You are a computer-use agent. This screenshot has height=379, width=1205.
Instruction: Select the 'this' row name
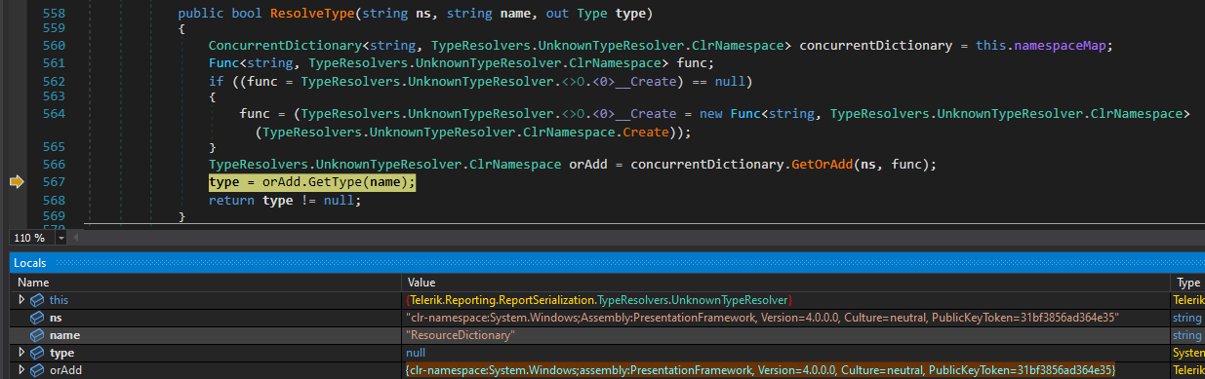[60, 301]
